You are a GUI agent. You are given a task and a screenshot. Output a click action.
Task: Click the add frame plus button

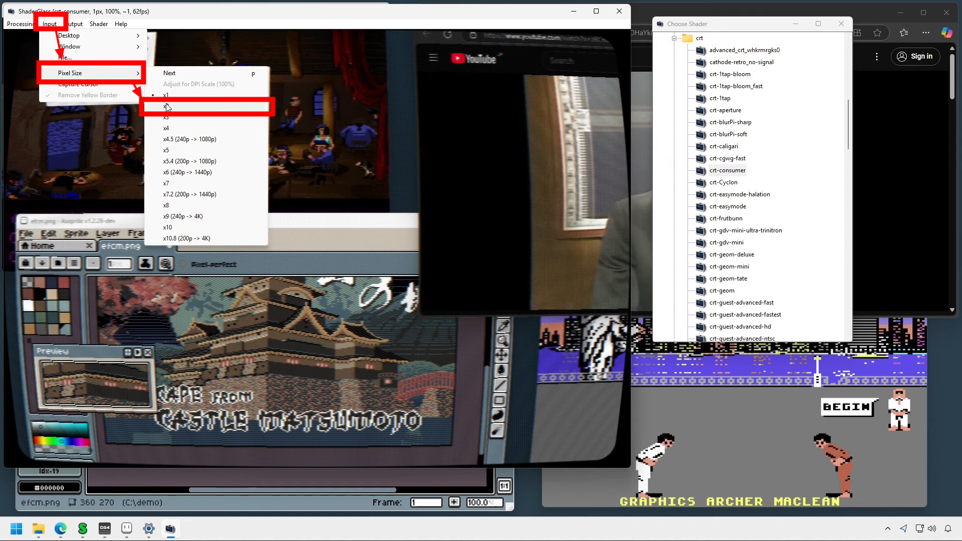454,502
